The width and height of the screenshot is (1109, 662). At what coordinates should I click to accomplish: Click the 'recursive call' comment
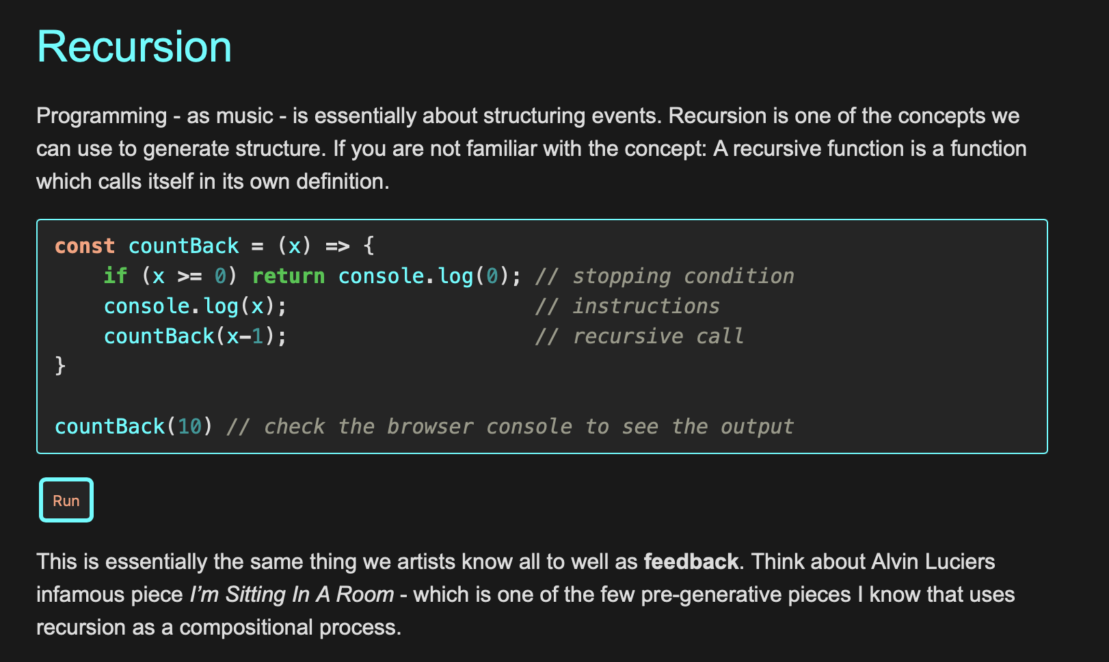coord(639,336)
